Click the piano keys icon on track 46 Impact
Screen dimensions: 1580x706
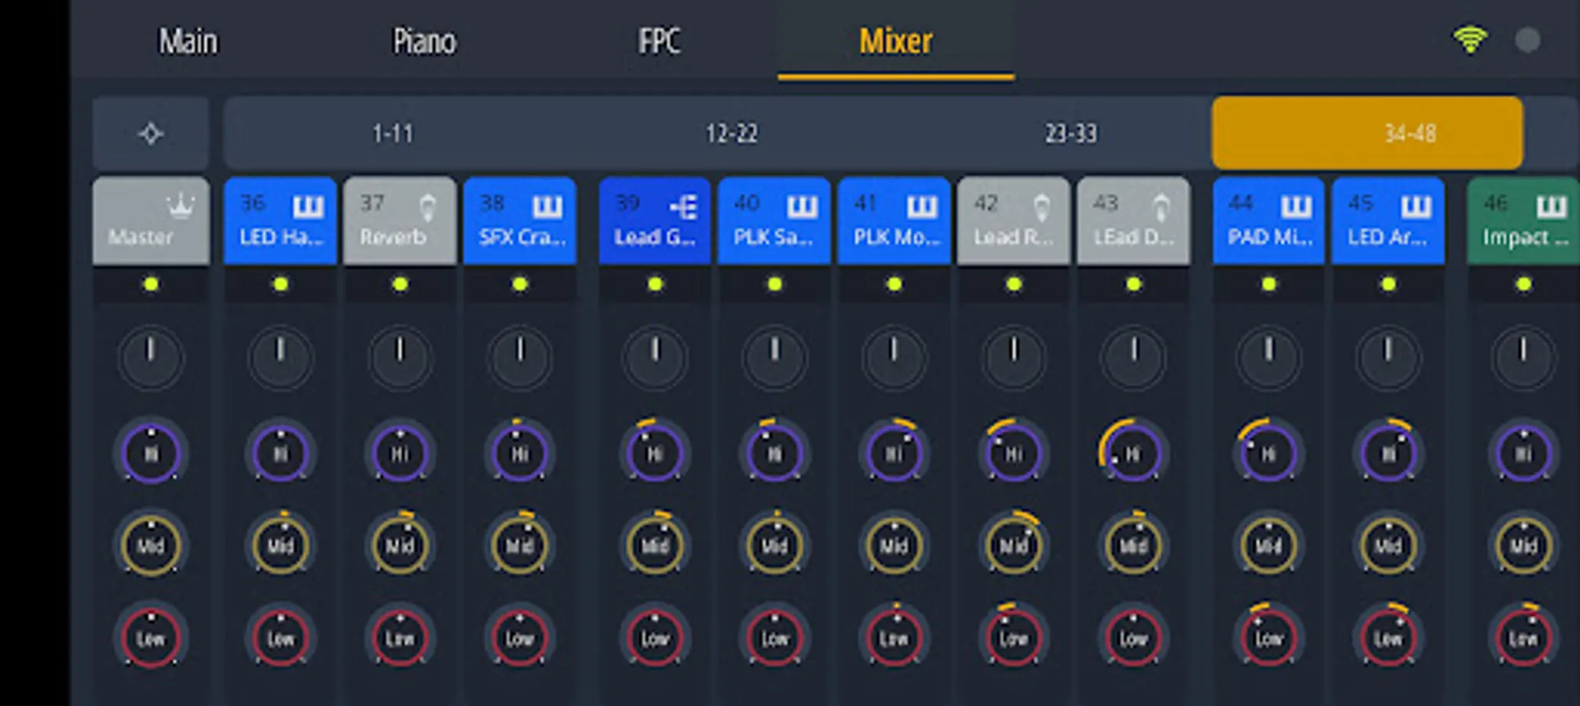point(1551,207)
